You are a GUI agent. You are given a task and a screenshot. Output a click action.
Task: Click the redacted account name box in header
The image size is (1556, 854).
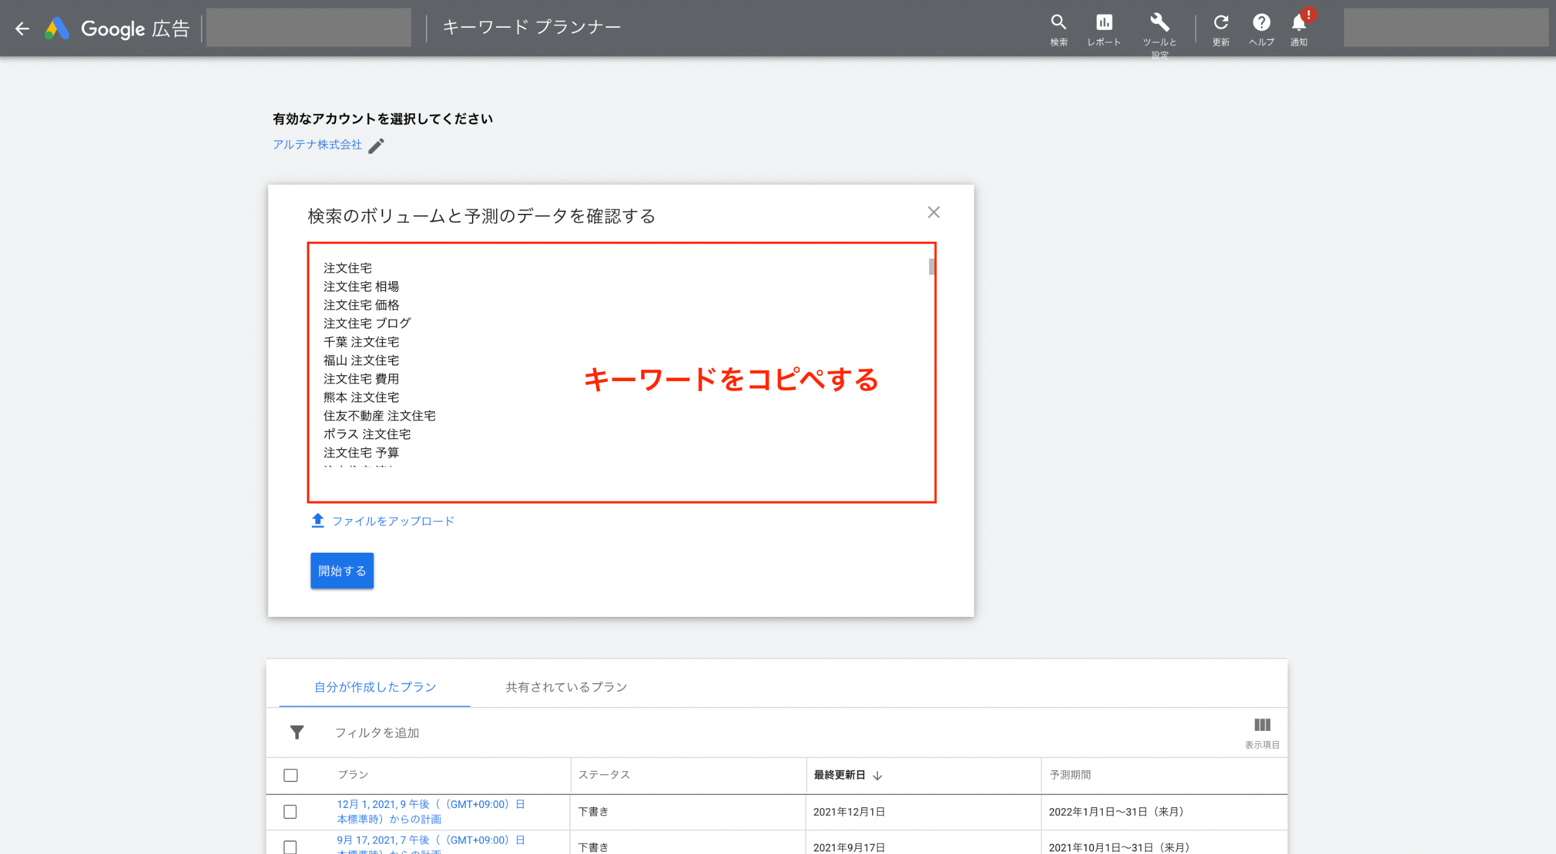309,27
